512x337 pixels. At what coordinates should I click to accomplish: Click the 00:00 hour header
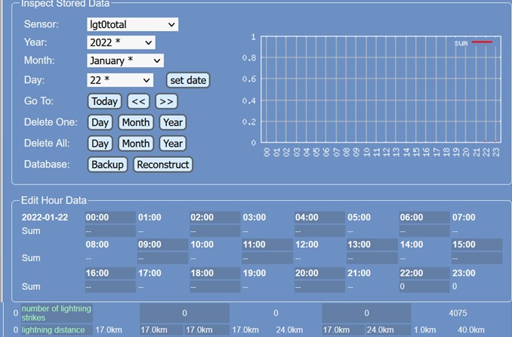tap(110, 218)
